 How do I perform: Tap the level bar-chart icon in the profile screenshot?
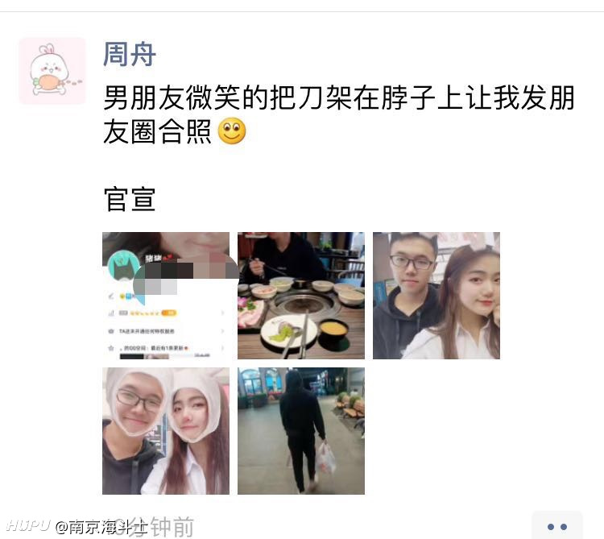pyautogui.click(x=111, y=313)
